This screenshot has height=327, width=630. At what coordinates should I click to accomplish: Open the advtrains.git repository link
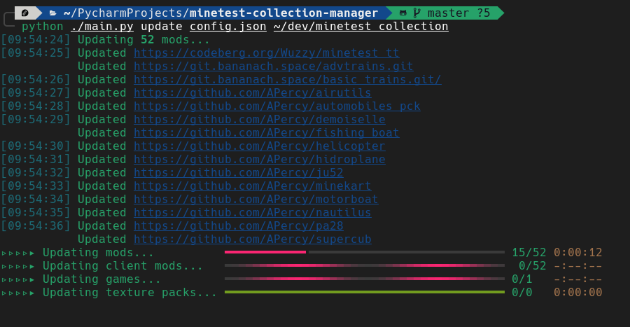273,67
